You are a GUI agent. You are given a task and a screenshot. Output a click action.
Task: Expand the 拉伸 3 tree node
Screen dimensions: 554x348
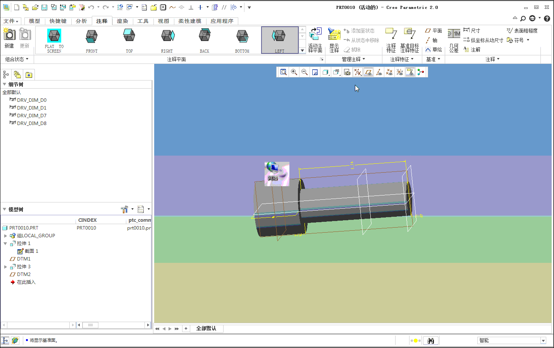pos(5,267)
